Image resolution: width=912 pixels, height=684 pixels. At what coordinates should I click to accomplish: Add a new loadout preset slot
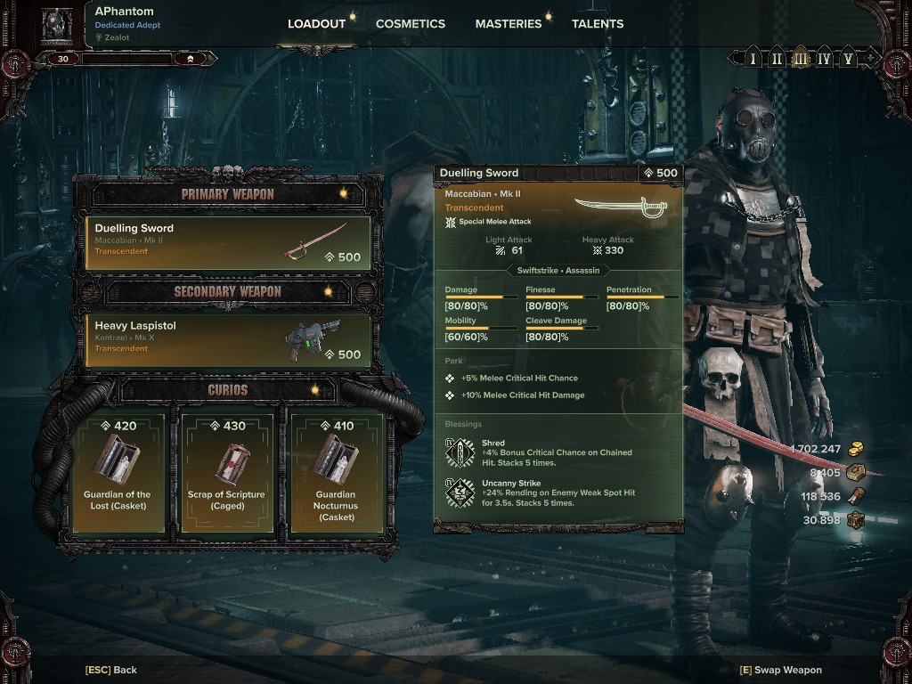point(871,58)
